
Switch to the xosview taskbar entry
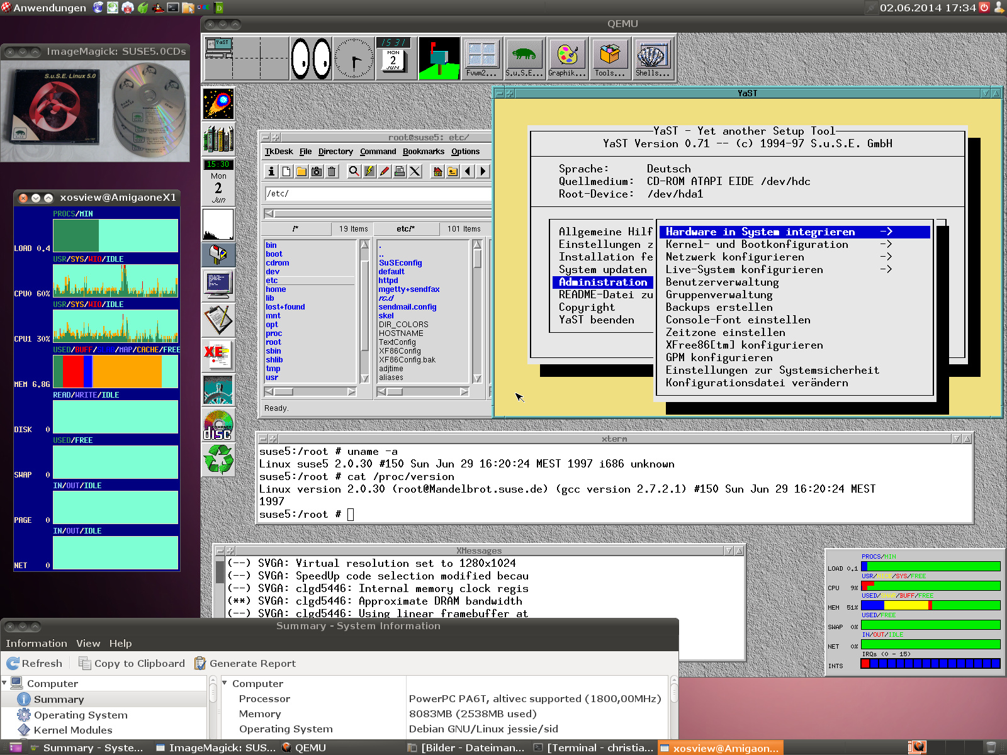(x=719, y=747)
